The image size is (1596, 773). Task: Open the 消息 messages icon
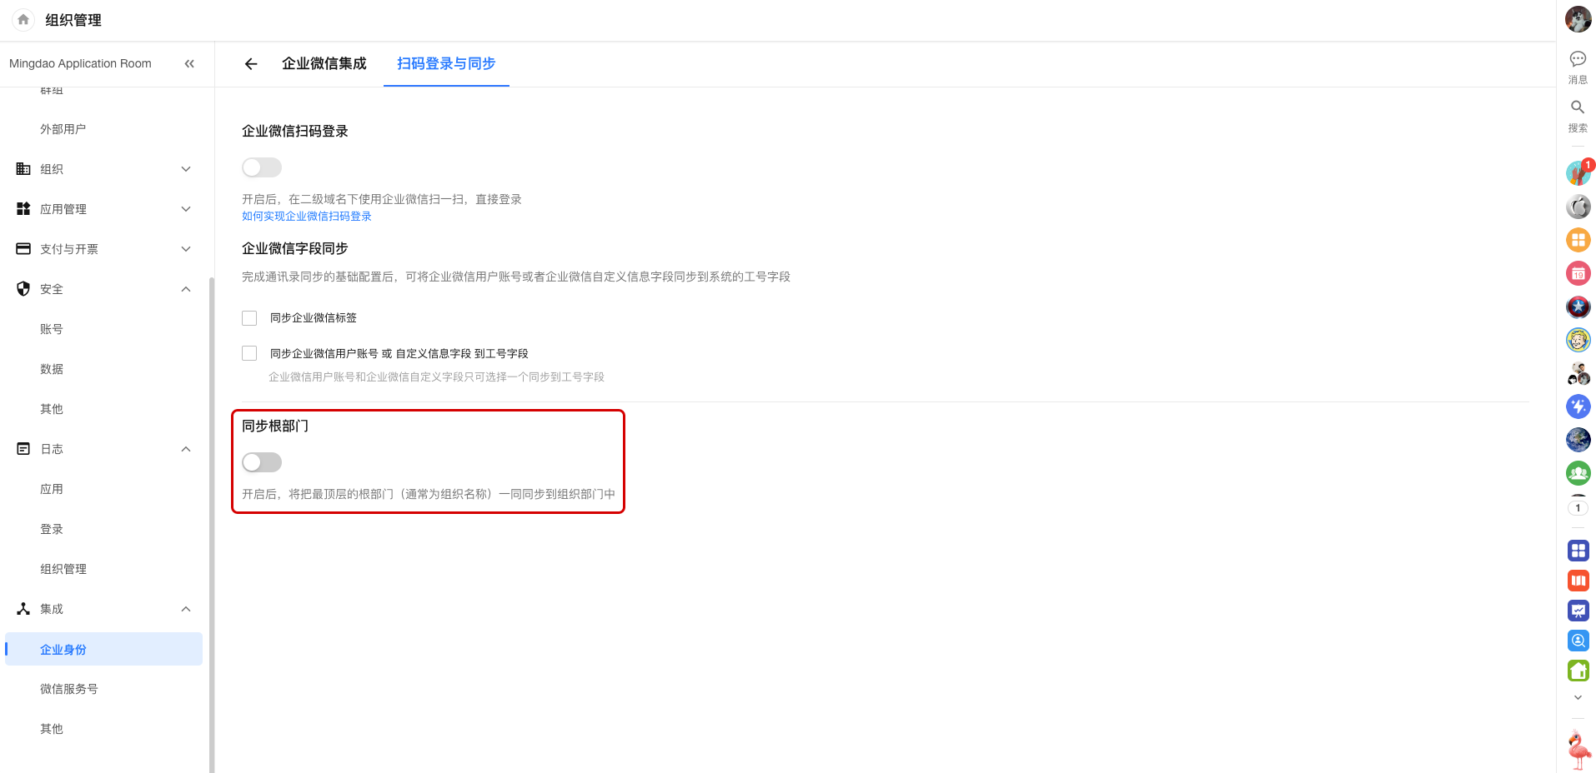[1578, 59]
